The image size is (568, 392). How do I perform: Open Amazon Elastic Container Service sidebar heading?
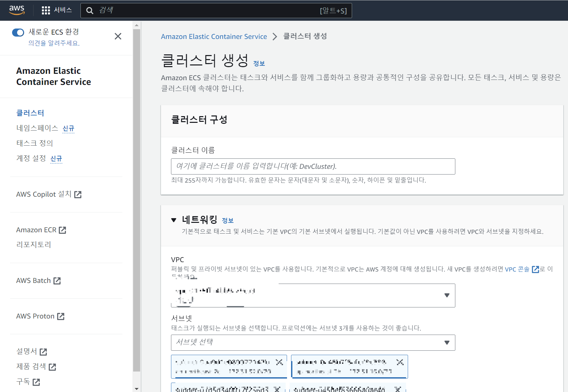point(54,76)
